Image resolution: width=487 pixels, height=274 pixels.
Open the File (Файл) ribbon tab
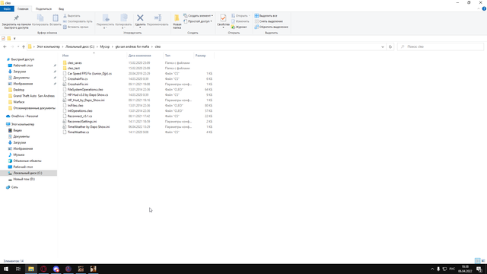tap(7, 8)
